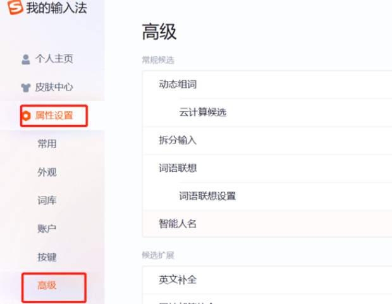Screen dimensions: 392x304
Task: Click the 动态组词 option row
Action: pyautogui.click(x=267, y=85)
